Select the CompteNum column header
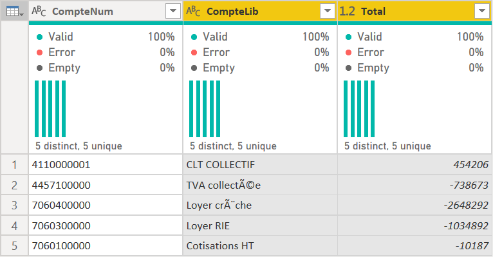This screenshot has width=493, height=257. [x=106, y=12]
